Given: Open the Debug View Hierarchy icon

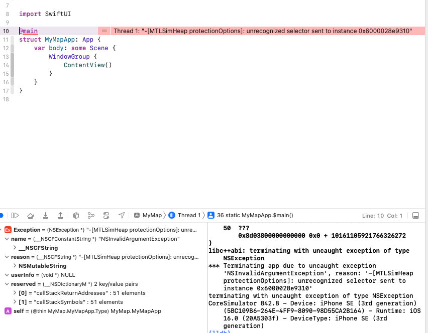Looking at the screenshot, I should coord(76,216).
